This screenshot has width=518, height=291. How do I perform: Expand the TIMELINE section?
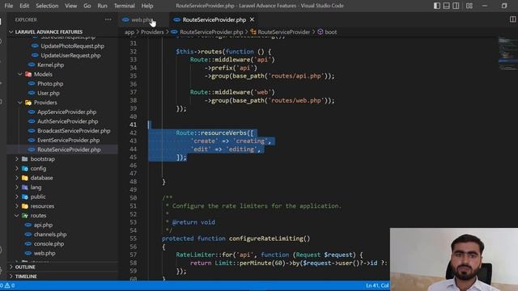pos(26,276)
